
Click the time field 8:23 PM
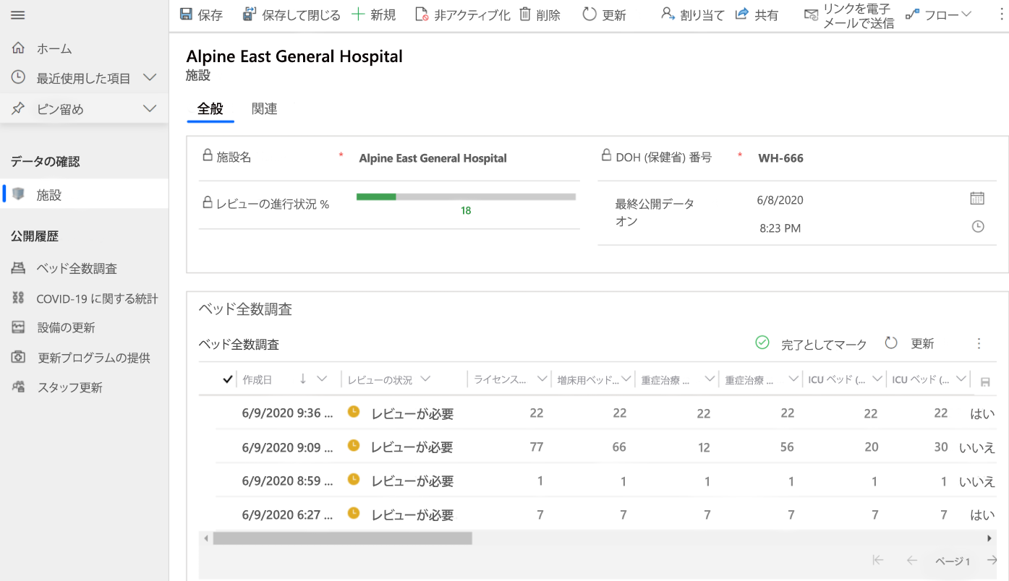pyautogui.click(x=780, y=228)
